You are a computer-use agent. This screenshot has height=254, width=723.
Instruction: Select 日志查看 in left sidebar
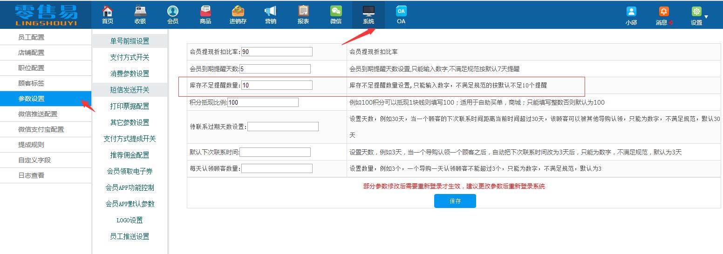click(x=46, y=175)
